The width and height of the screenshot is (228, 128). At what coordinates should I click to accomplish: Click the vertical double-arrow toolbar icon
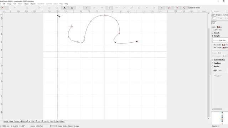pos(161,8)
